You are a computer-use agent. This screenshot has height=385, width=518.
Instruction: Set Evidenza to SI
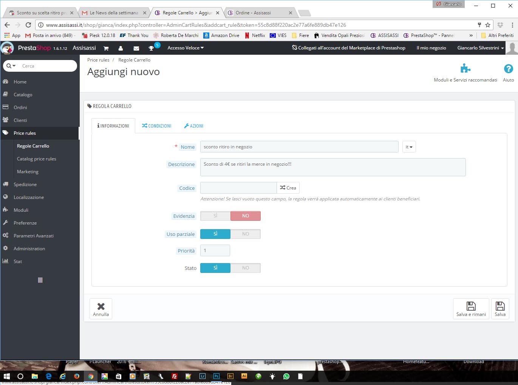coord(215,216)
